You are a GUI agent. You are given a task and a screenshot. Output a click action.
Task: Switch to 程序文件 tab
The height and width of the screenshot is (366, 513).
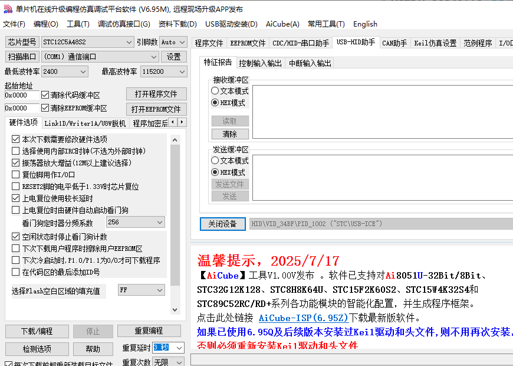click(x=209, y=43)
